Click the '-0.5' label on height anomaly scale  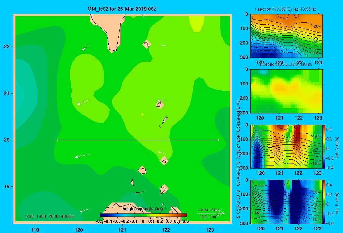99,221
